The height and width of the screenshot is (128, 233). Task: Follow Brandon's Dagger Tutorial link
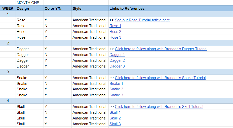(x=161, y=49)
